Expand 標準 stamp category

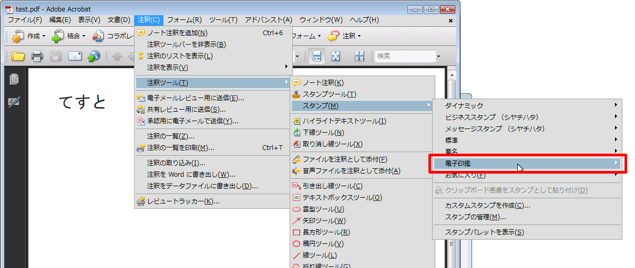(527, 141)
